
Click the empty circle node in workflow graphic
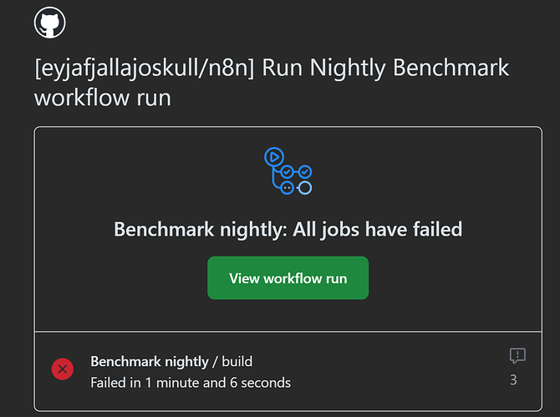tap(304, 188)
